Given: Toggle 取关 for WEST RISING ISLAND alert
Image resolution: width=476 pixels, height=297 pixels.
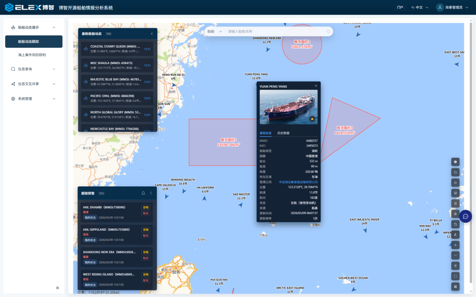Looking at the screenshot, I should click(x=145, y=280).
